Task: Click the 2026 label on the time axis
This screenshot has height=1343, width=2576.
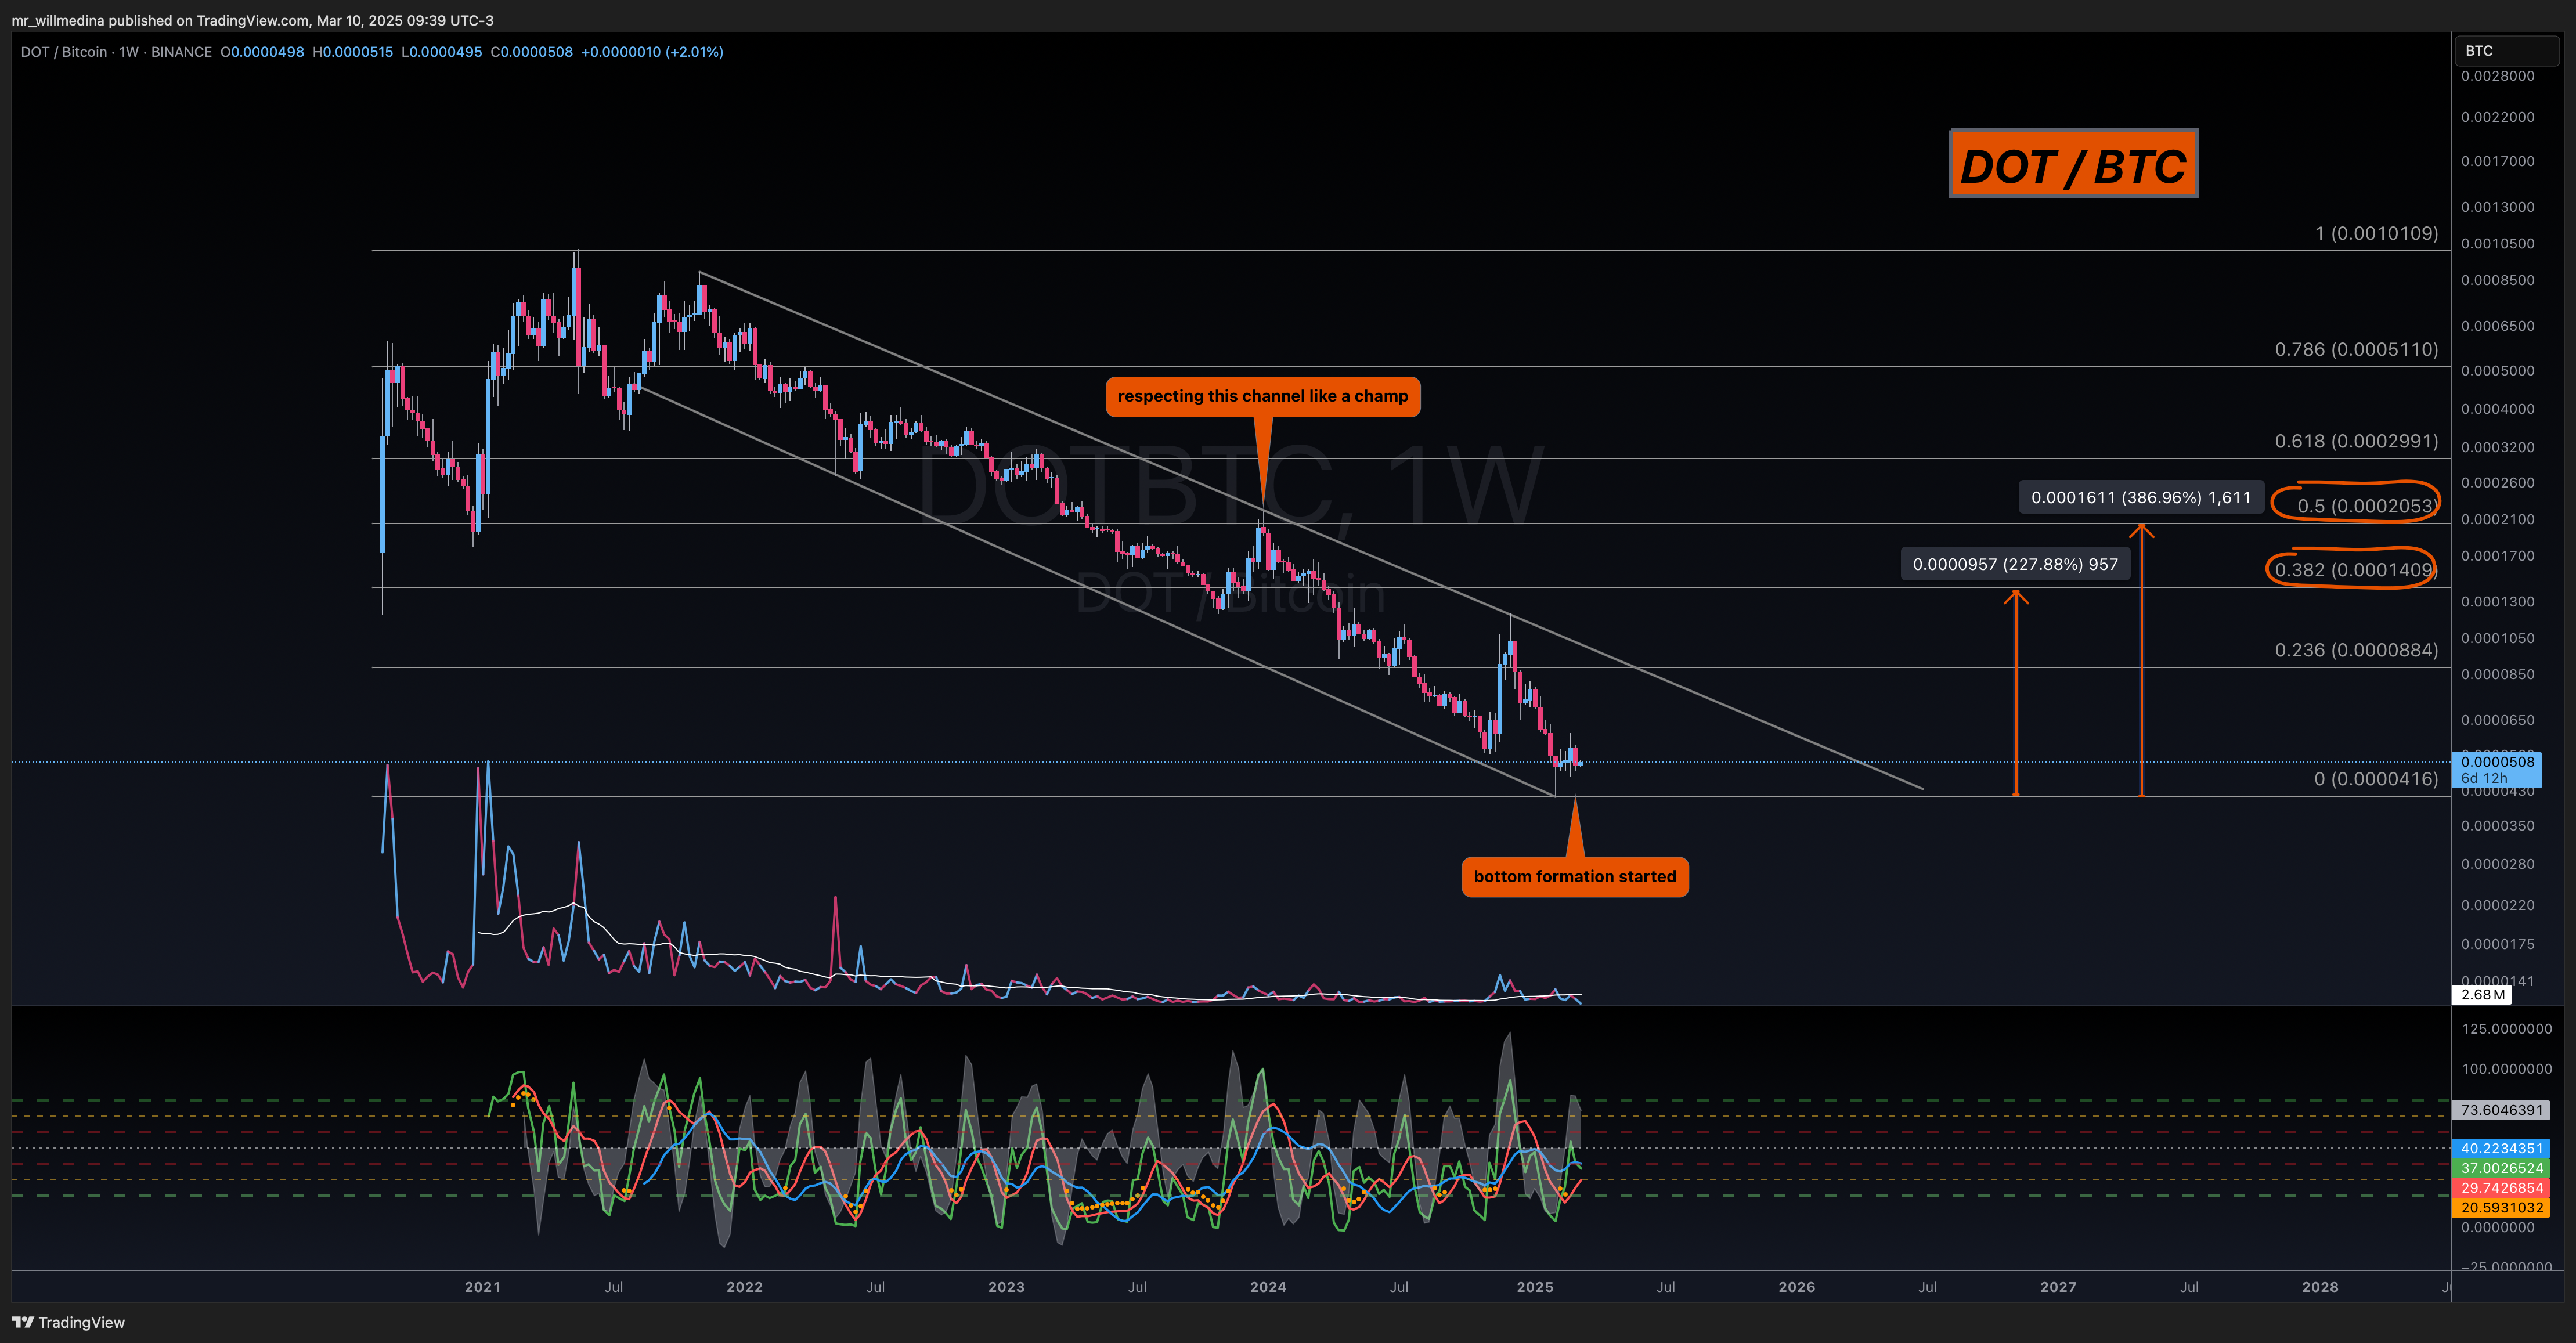Action: (1797, 1287)
